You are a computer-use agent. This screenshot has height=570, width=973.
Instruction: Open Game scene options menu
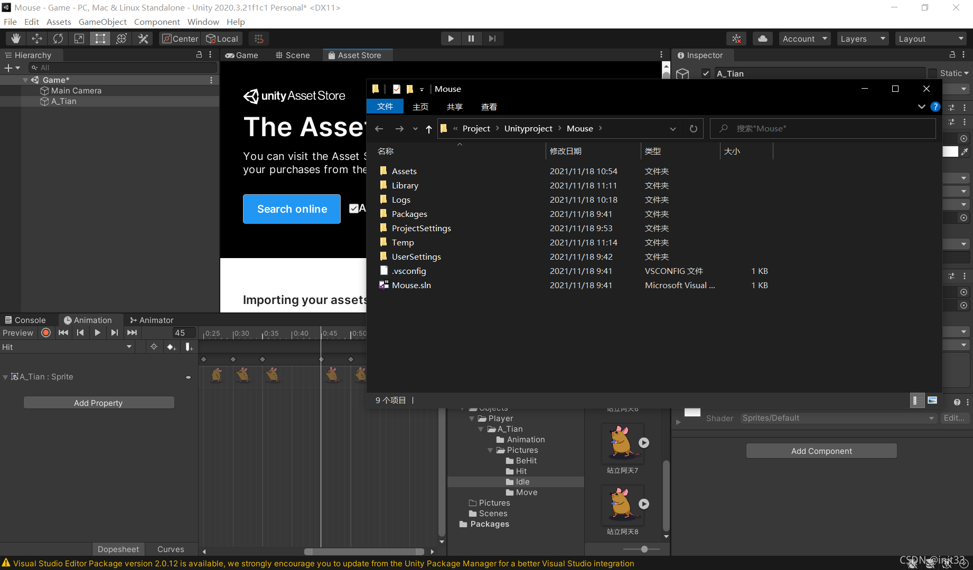tap(211, 80)
